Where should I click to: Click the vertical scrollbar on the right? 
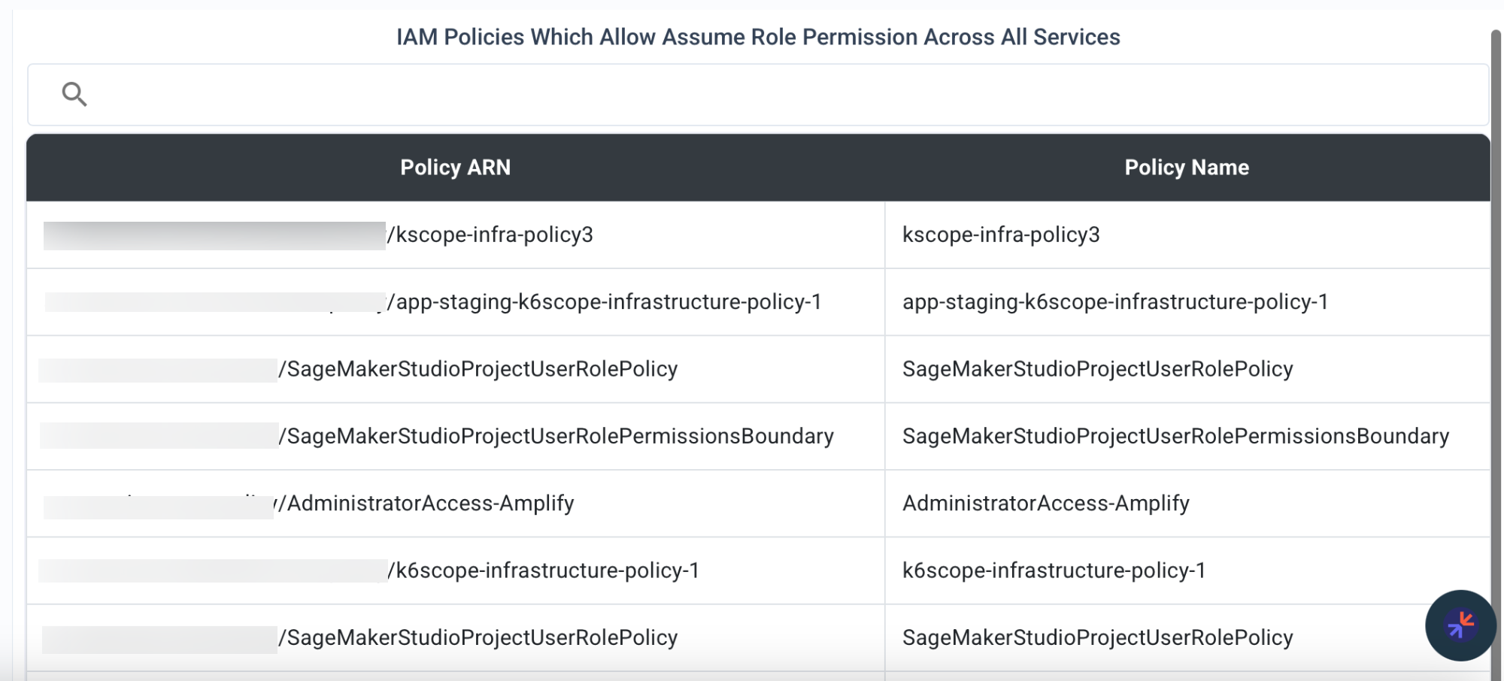tap(1496, 353)
